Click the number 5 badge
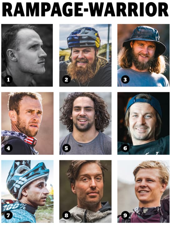 coord(66,148)
